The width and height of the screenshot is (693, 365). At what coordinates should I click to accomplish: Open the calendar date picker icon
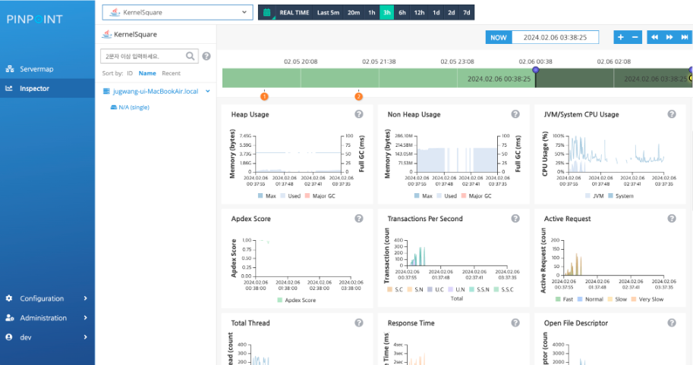click(267, 12)
